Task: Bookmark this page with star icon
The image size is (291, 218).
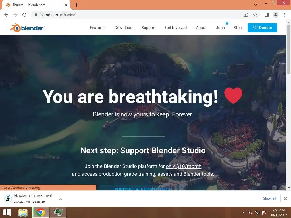Action: tap(255, 15)
